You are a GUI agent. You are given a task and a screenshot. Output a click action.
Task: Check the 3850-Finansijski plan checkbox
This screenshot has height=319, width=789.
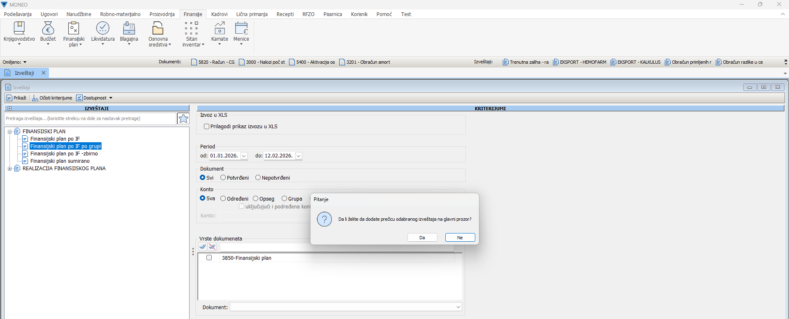pos(209,258)
